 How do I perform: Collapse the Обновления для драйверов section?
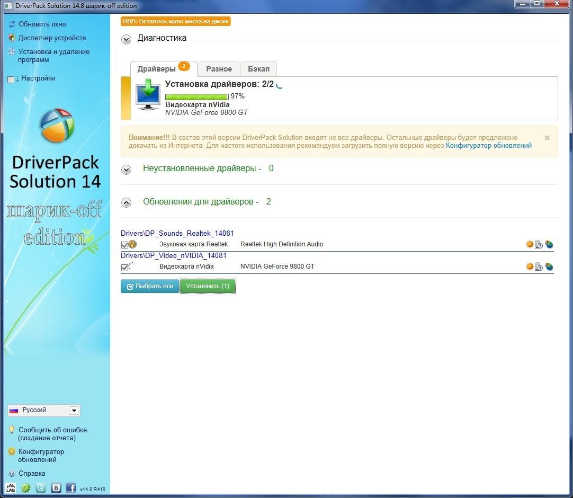click(126, 202)
